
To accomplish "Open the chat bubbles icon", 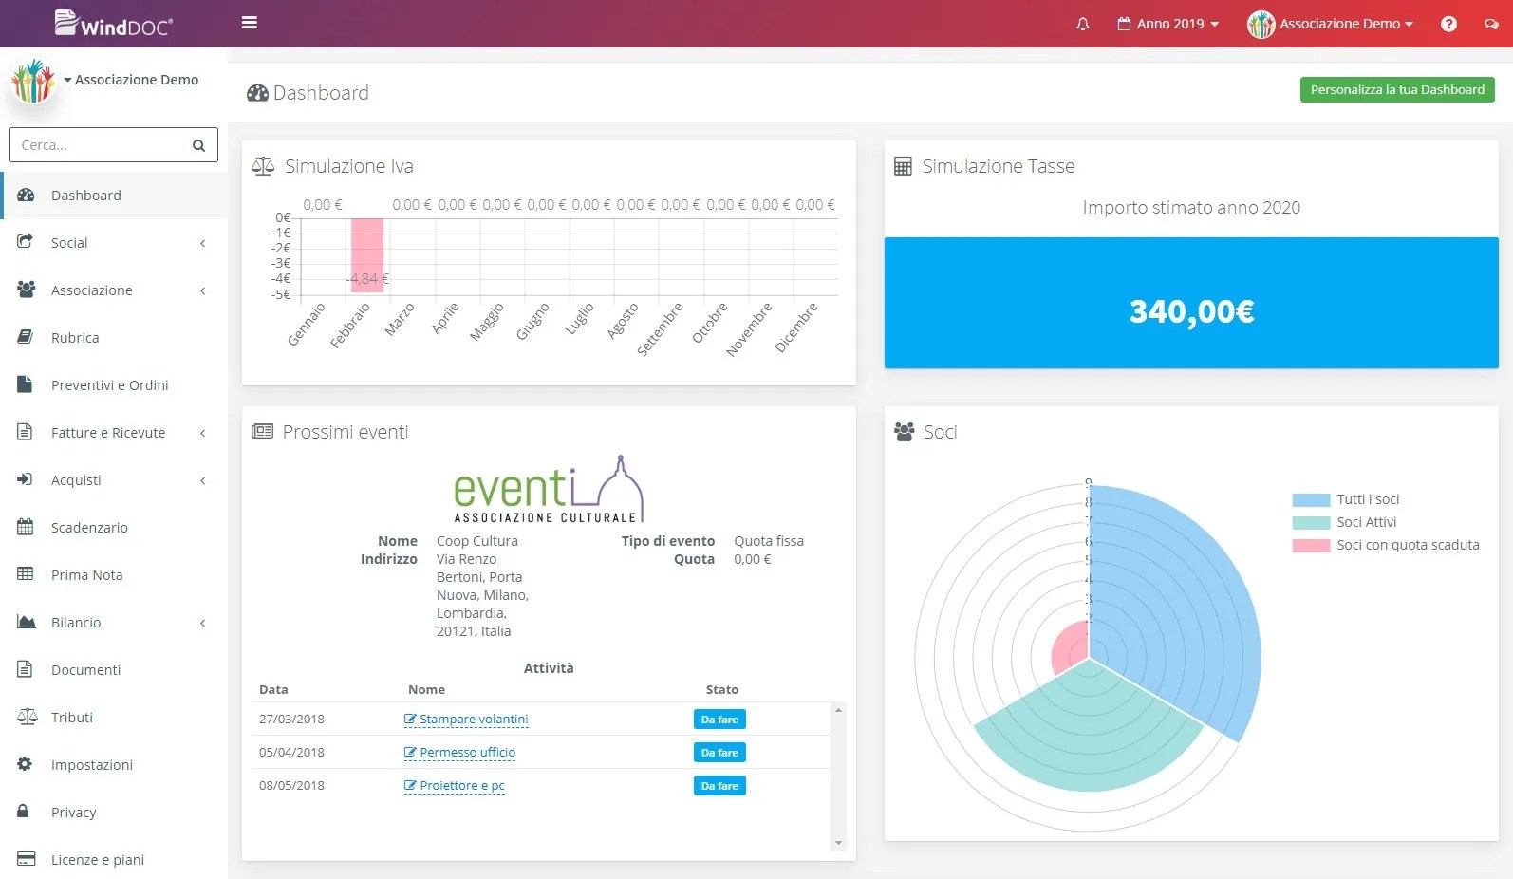I will coord(1491,24).
